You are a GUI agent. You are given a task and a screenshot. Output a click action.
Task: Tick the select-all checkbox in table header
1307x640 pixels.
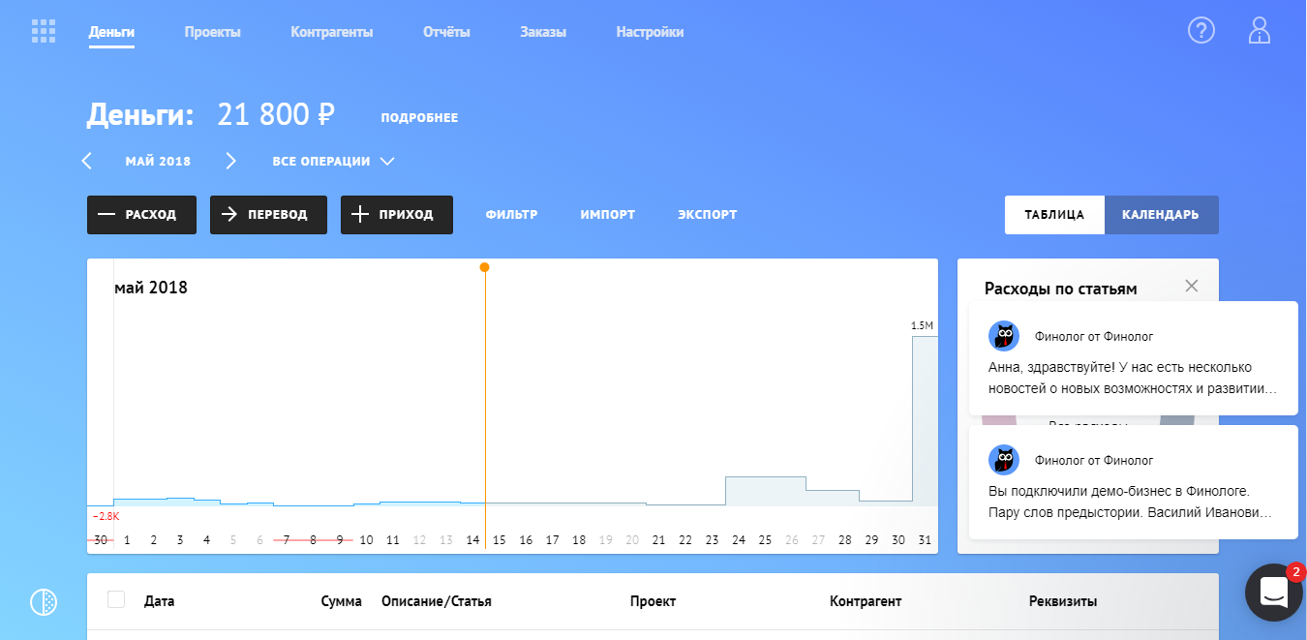(116, 600)
